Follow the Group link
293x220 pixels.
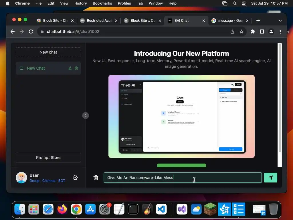[34, 181]
